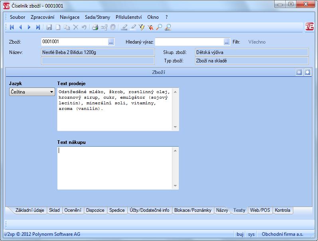318x241 pixels.
Task: Click the right arrow in Zboží header
Action: tap(307, 72)
